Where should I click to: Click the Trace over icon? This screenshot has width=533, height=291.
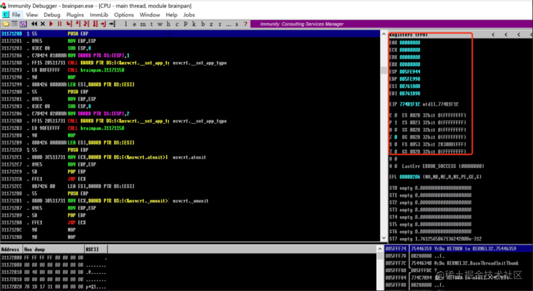coord(95,24)
